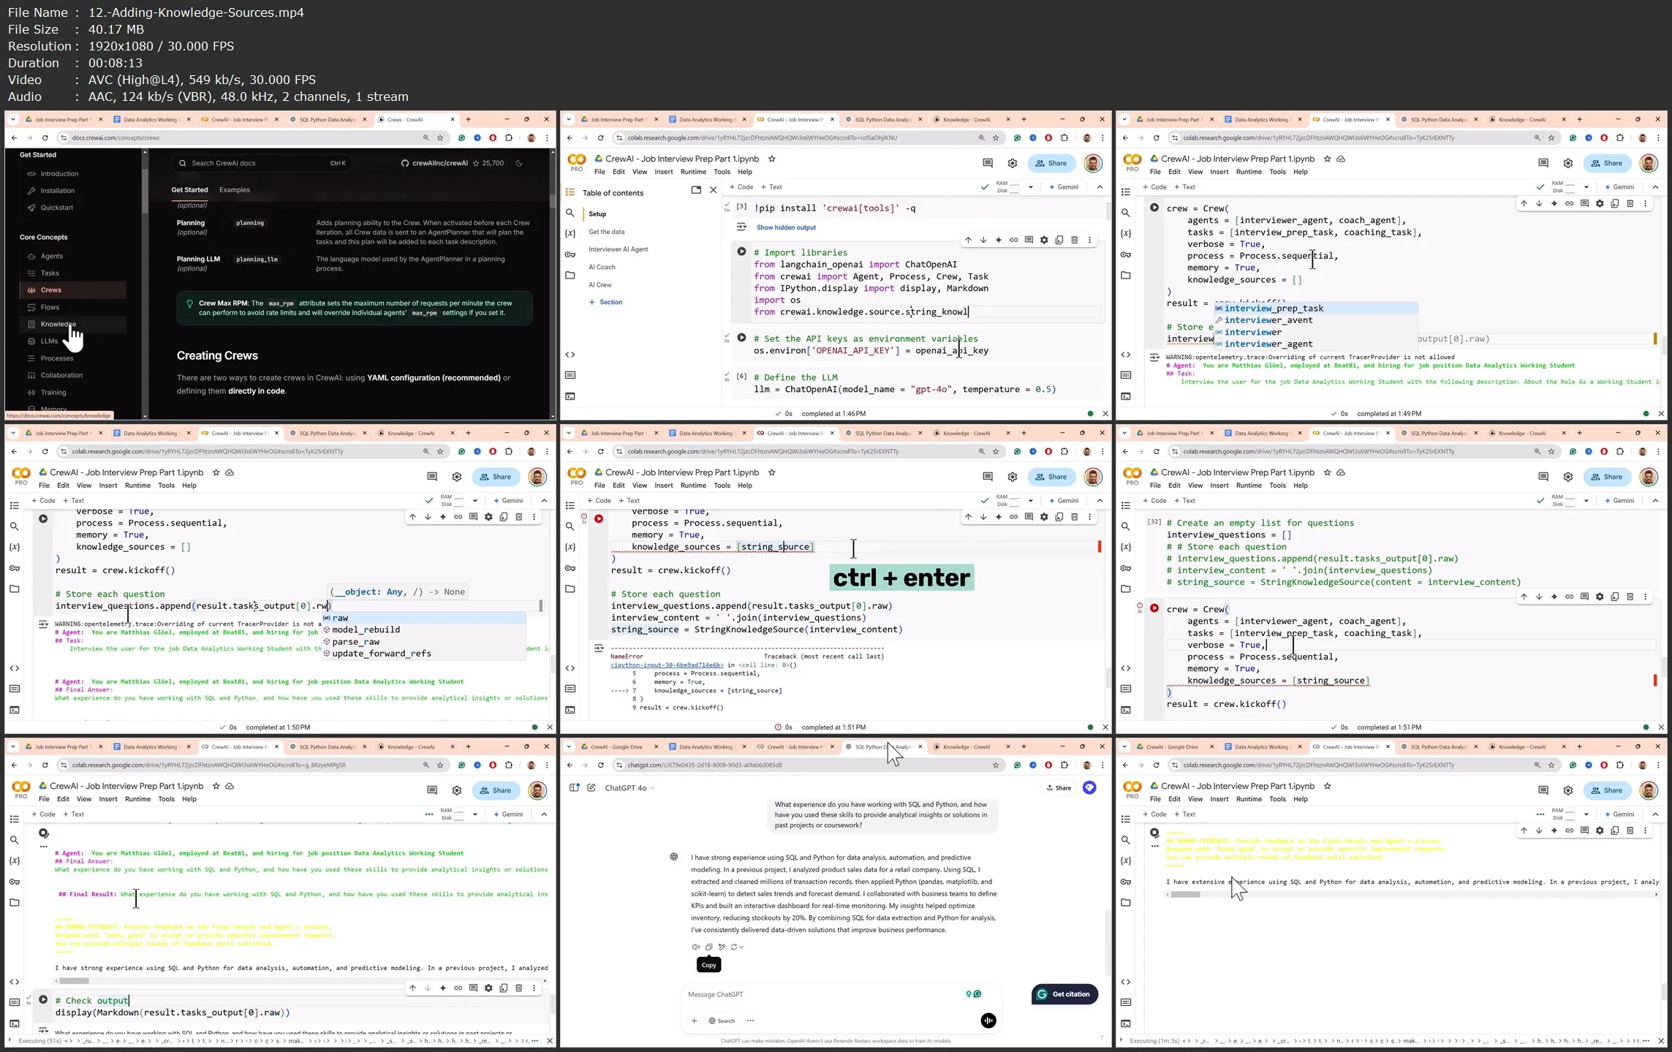Delete the Import libraries cell
1672x1052 pixels.
point(1075,240)
